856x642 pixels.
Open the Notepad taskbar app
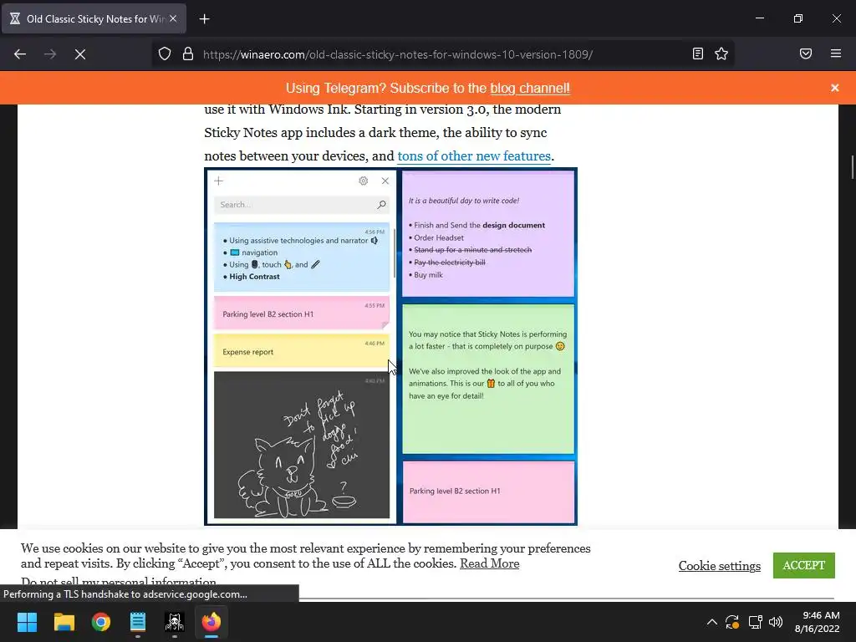tap(138, 622)
